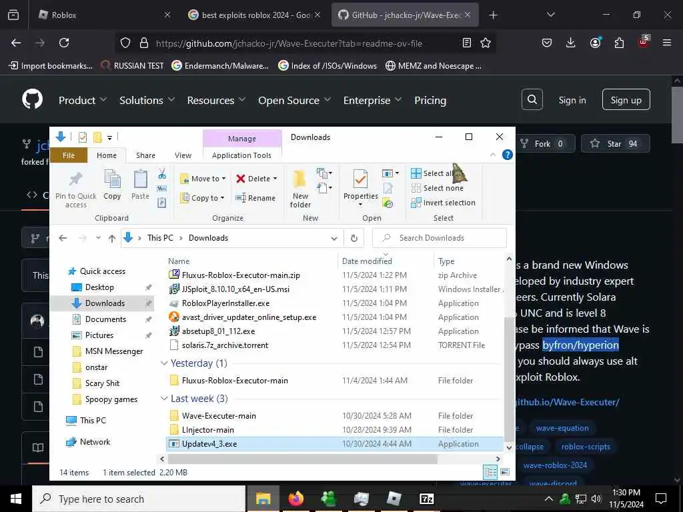Select Scary Shit folder in navigation pane

(x=102, y=383)
